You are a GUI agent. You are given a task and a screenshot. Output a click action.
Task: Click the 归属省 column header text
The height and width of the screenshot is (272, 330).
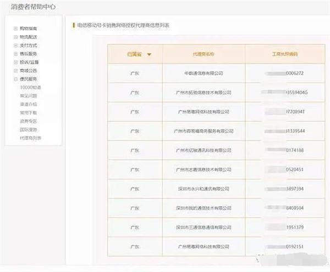coord(134,54)
